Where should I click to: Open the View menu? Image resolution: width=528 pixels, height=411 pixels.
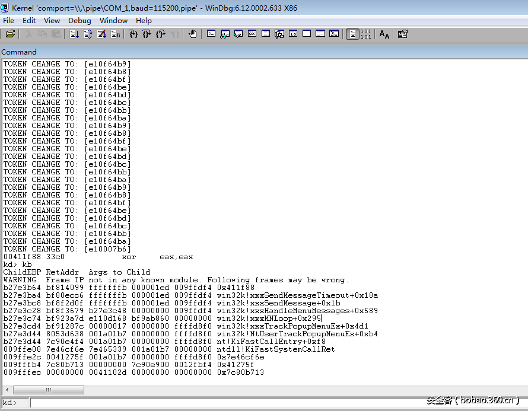coord(52,20)
